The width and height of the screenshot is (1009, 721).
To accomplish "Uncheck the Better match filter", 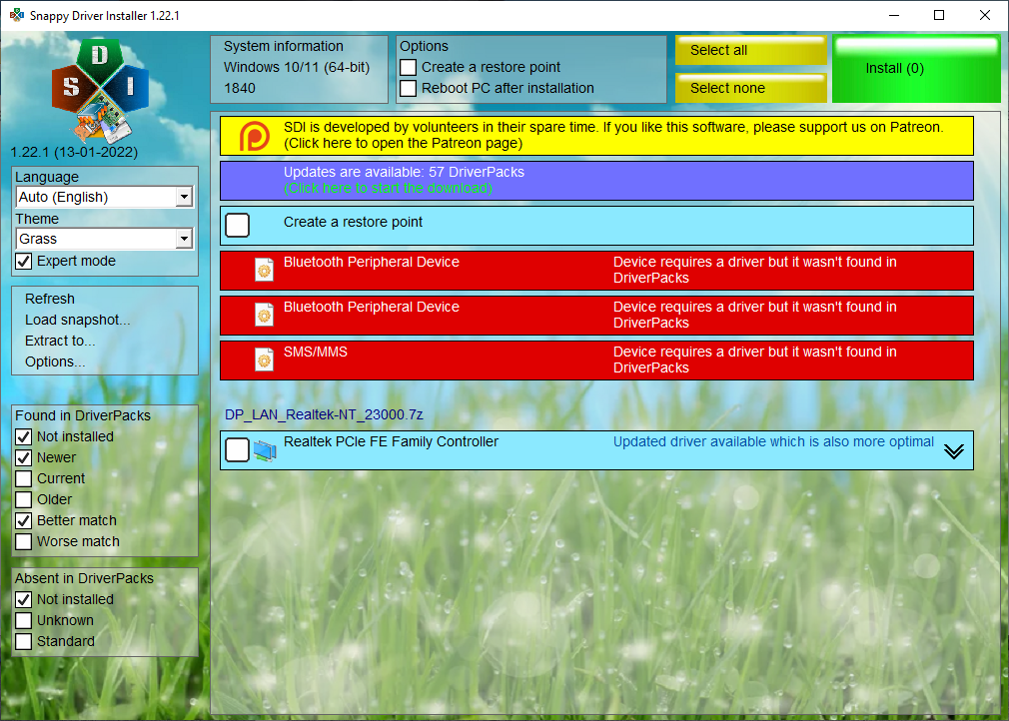I will tap(24, 521).
